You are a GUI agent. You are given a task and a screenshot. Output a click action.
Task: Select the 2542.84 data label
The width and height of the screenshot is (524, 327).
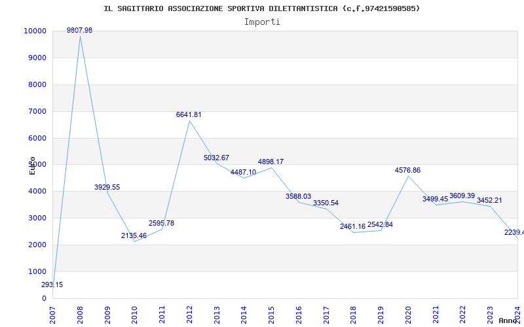click(x=381, y=225)
